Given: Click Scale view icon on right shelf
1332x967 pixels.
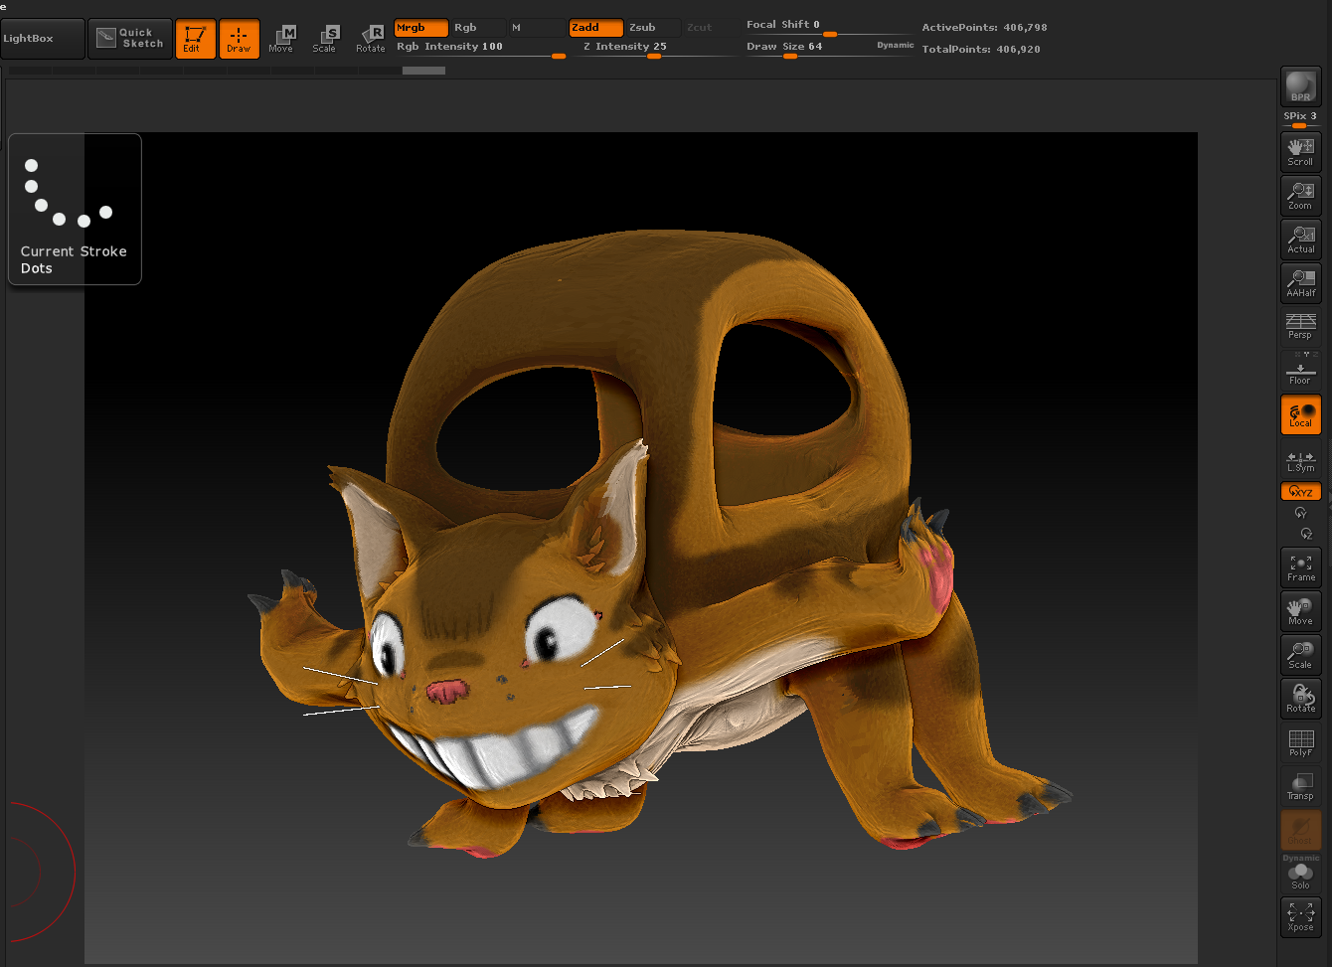Looking at the screenshot, I should tap(1300, 655).
